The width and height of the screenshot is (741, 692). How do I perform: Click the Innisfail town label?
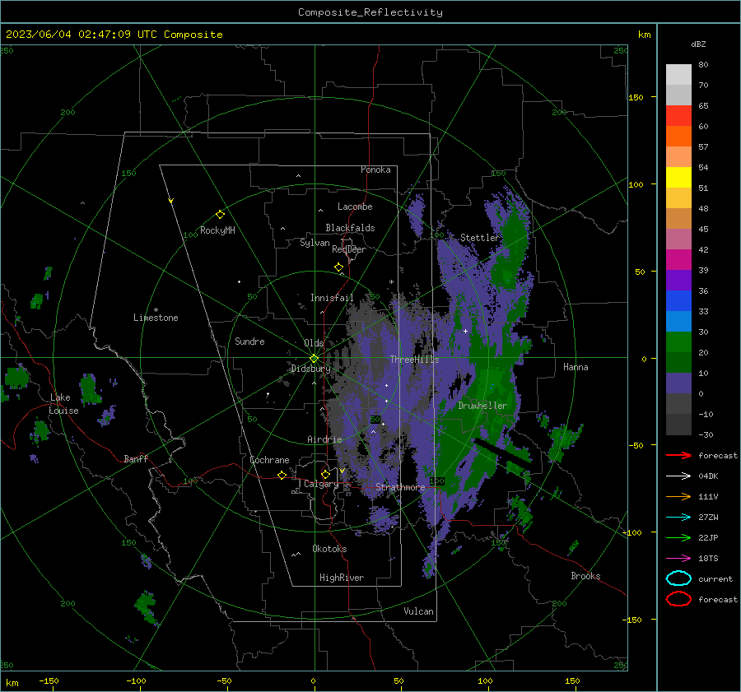click(332, 298)
